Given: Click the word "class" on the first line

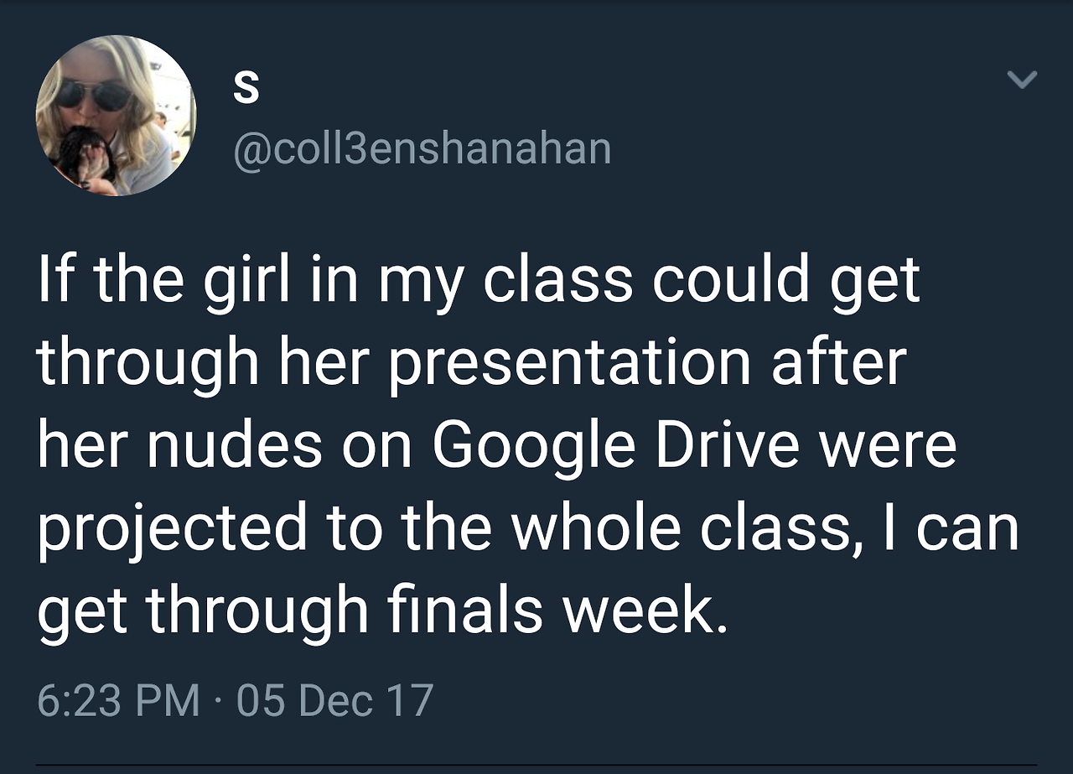Looking at the screenshot, I should coord(558,281).
